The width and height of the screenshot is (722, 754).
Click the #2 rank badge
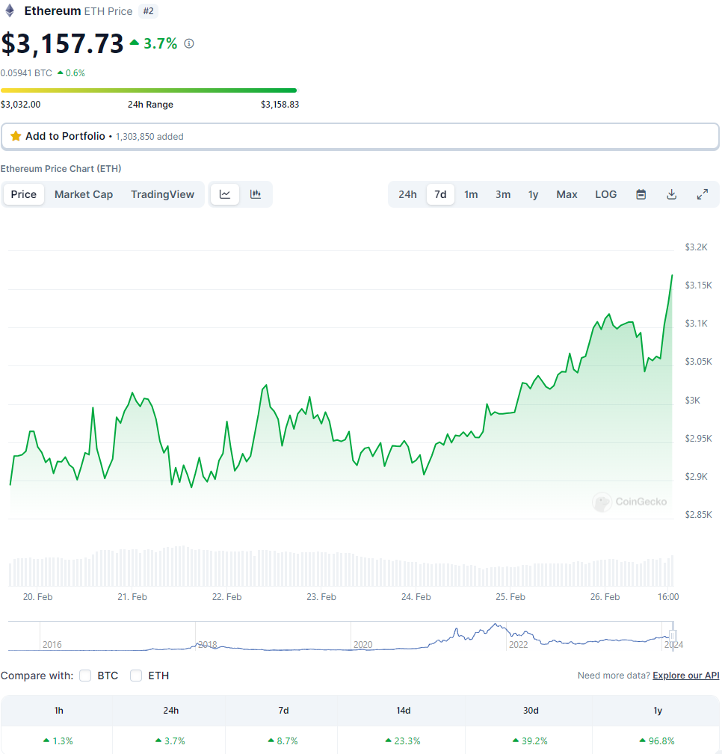[x=148, y=11]
